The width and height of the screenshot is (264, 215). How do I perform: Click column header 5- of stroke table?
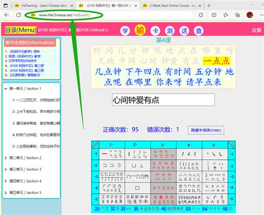[214, 144]
